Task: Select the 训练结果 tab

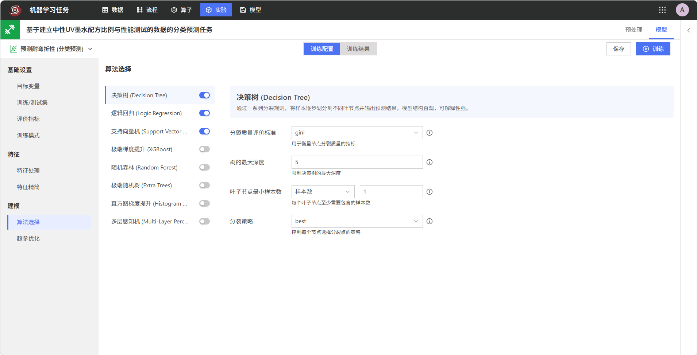Action: (358, 49)
